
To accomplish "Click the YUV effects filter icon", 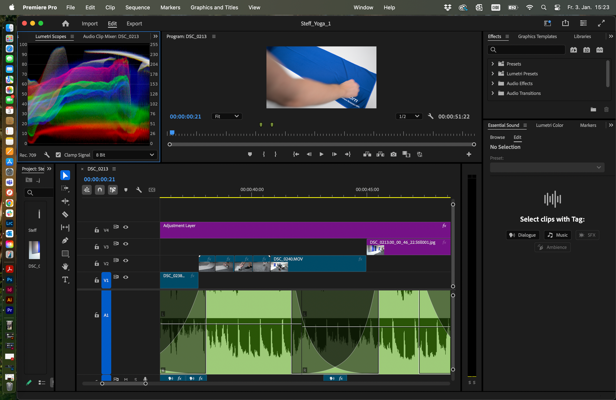I will (x=600, y=50).
